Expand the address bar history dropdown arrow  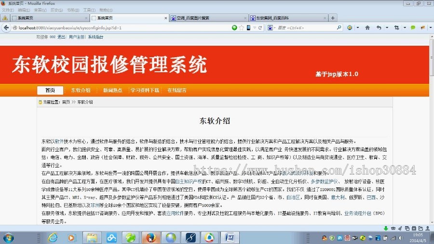tap(254, 27)
